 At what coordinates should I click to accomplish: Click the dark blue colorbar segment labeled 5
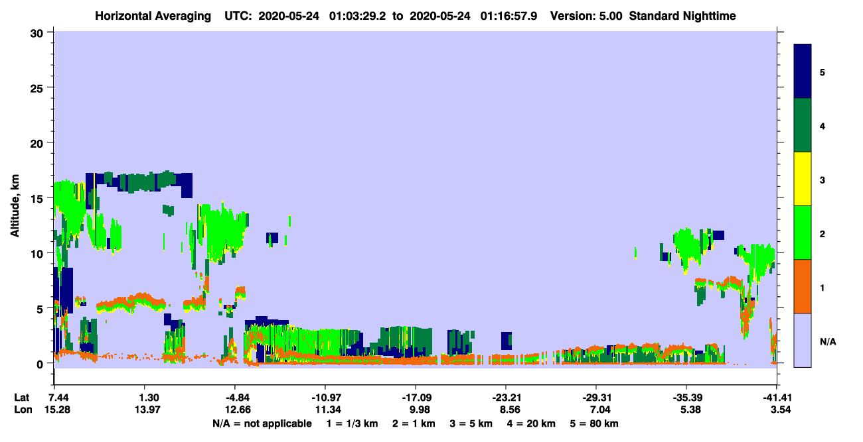point(803,72)
